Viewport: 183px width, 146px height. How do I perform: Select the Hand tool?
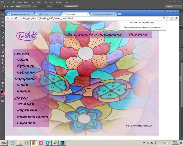click(x=3, y=82)
